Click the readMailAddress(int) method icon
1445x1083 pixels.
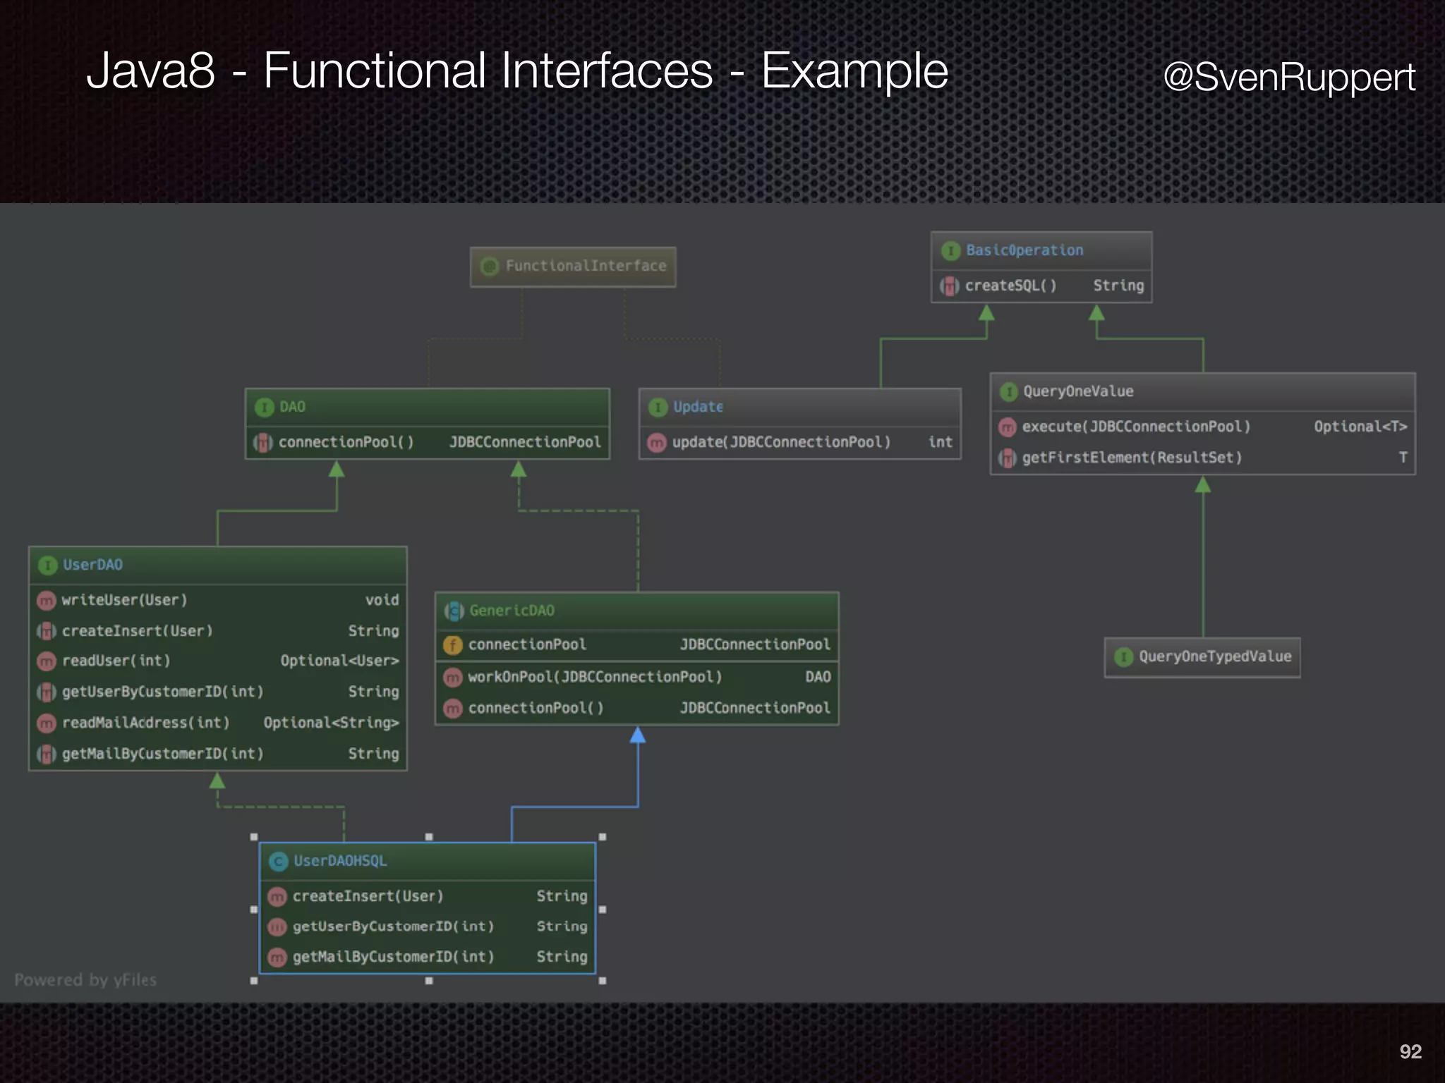pos(47,723)
